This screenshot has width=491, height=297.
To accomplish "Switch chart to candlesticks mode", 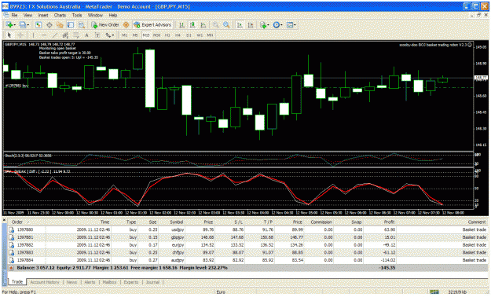I will pyautogui.click(x=192, y=25).
